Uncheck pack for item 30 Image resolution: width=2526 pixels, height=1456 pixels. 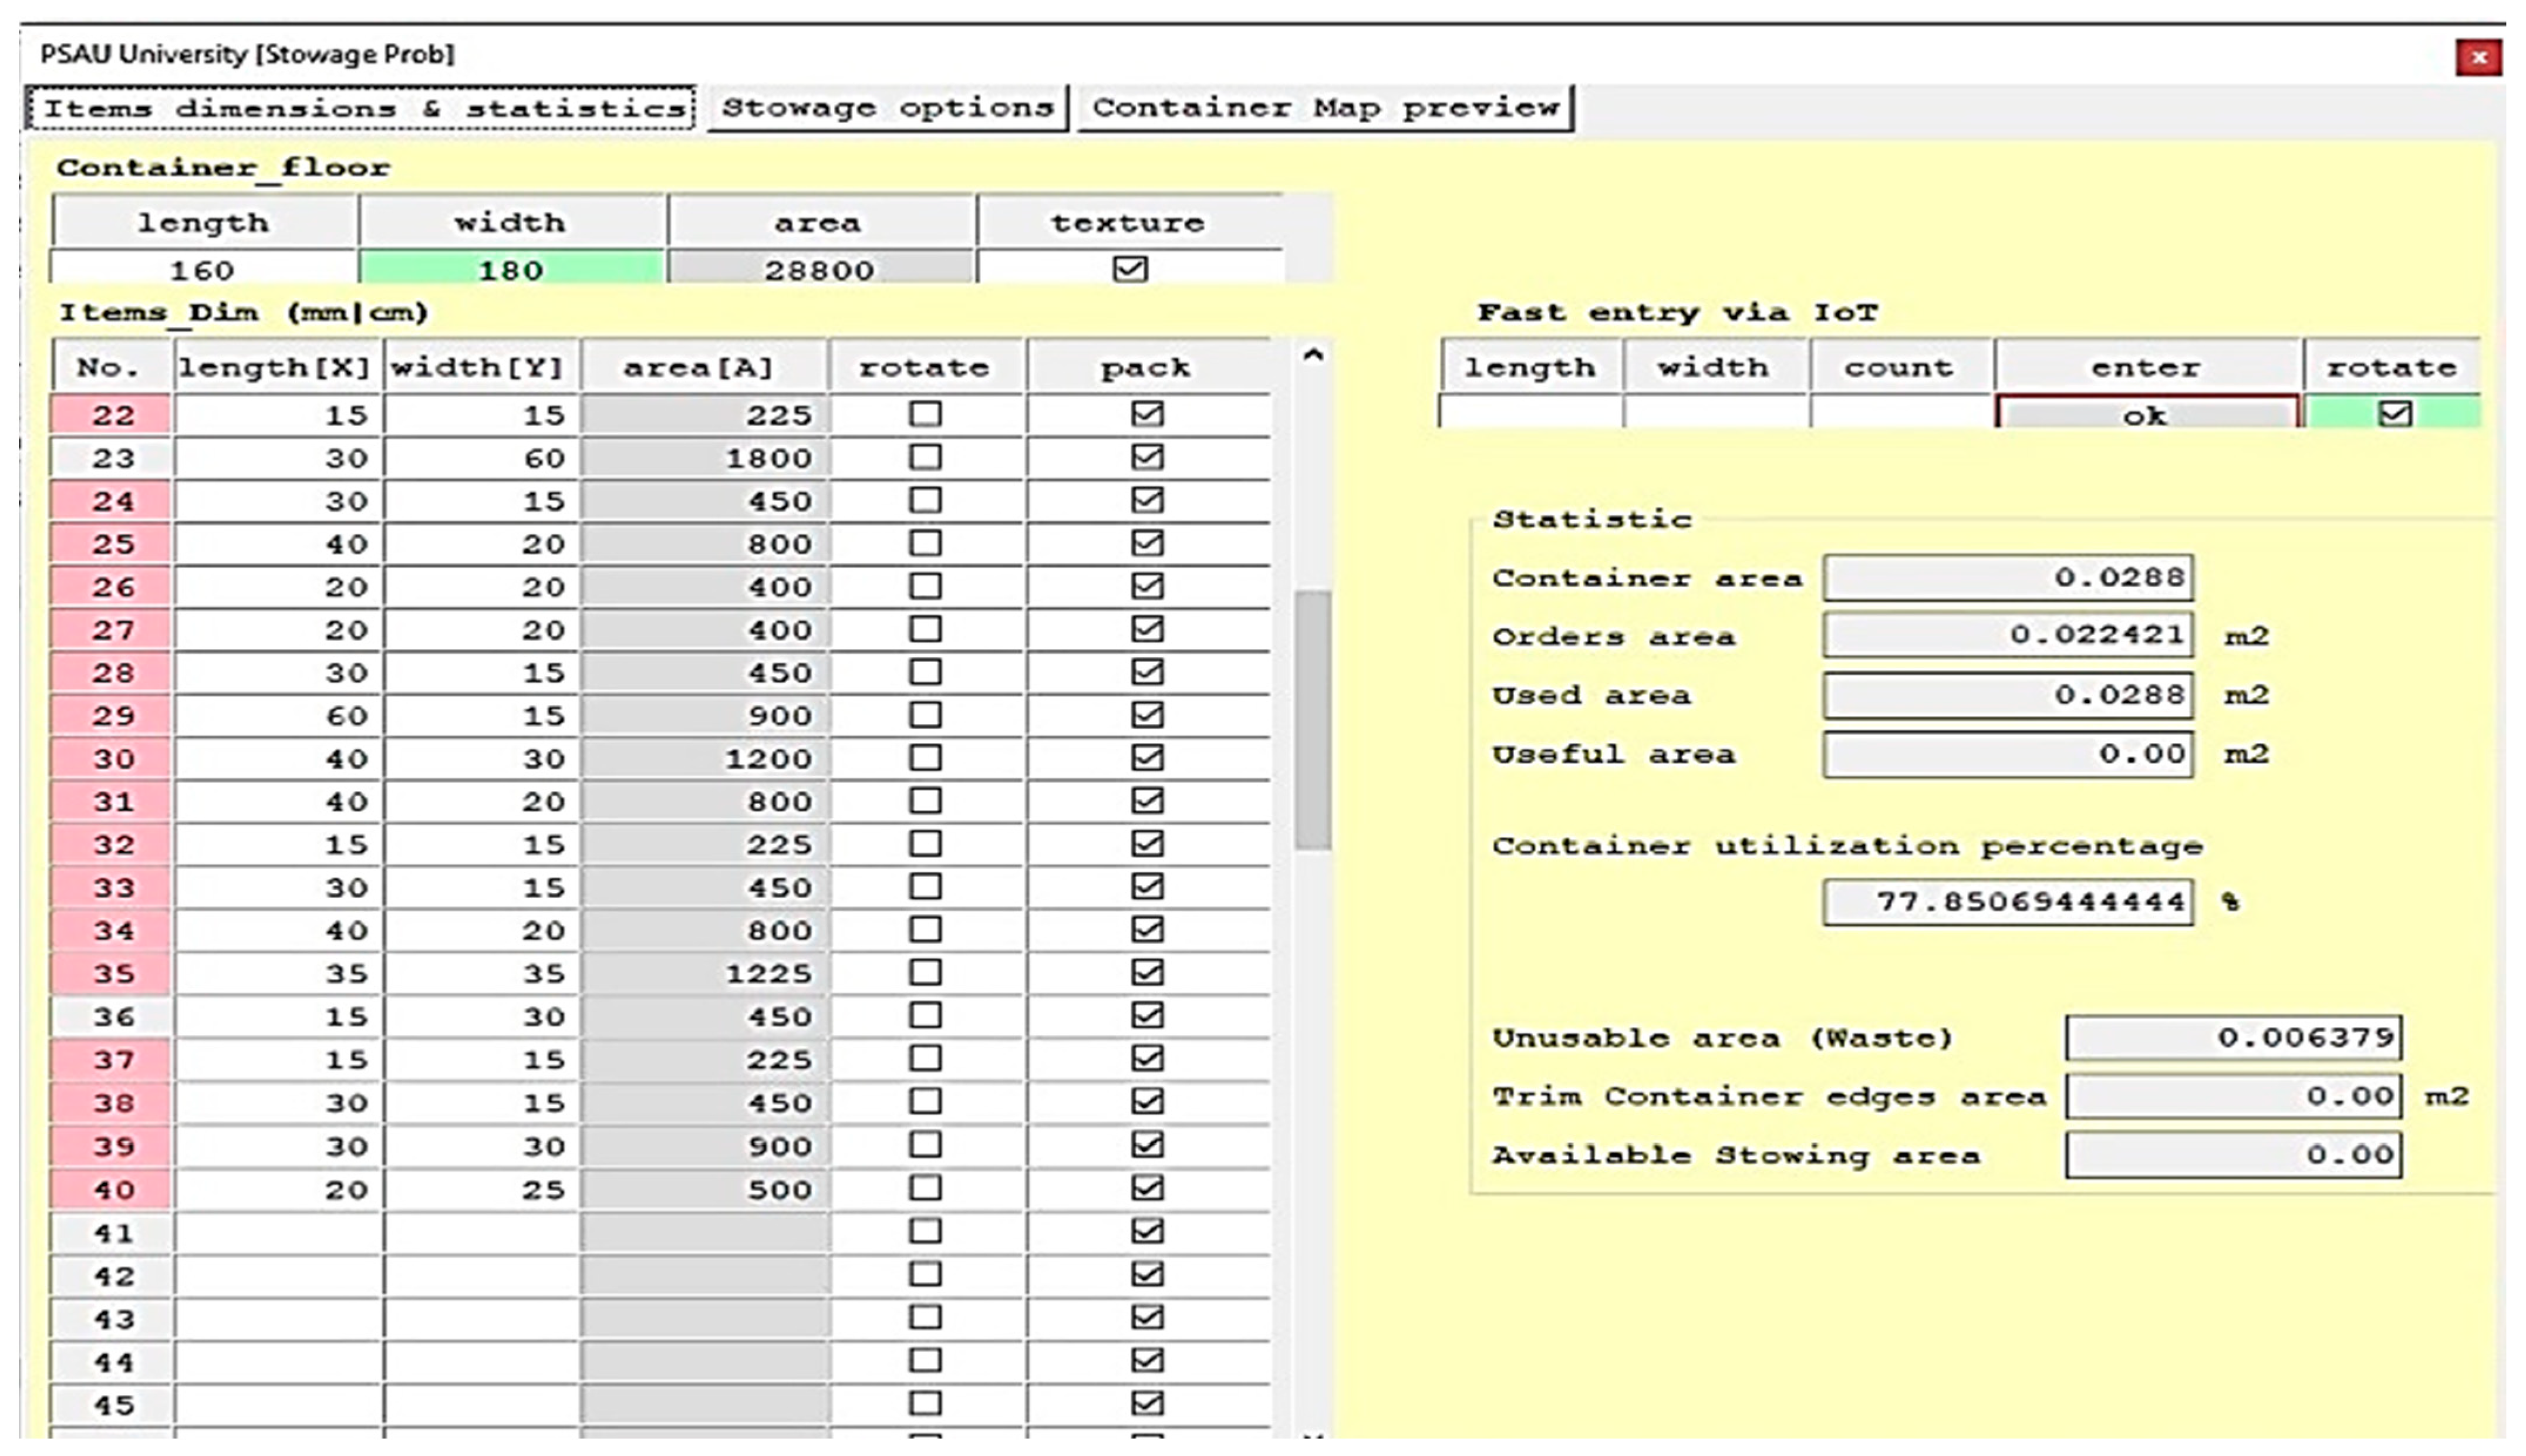coord(1147,758)
